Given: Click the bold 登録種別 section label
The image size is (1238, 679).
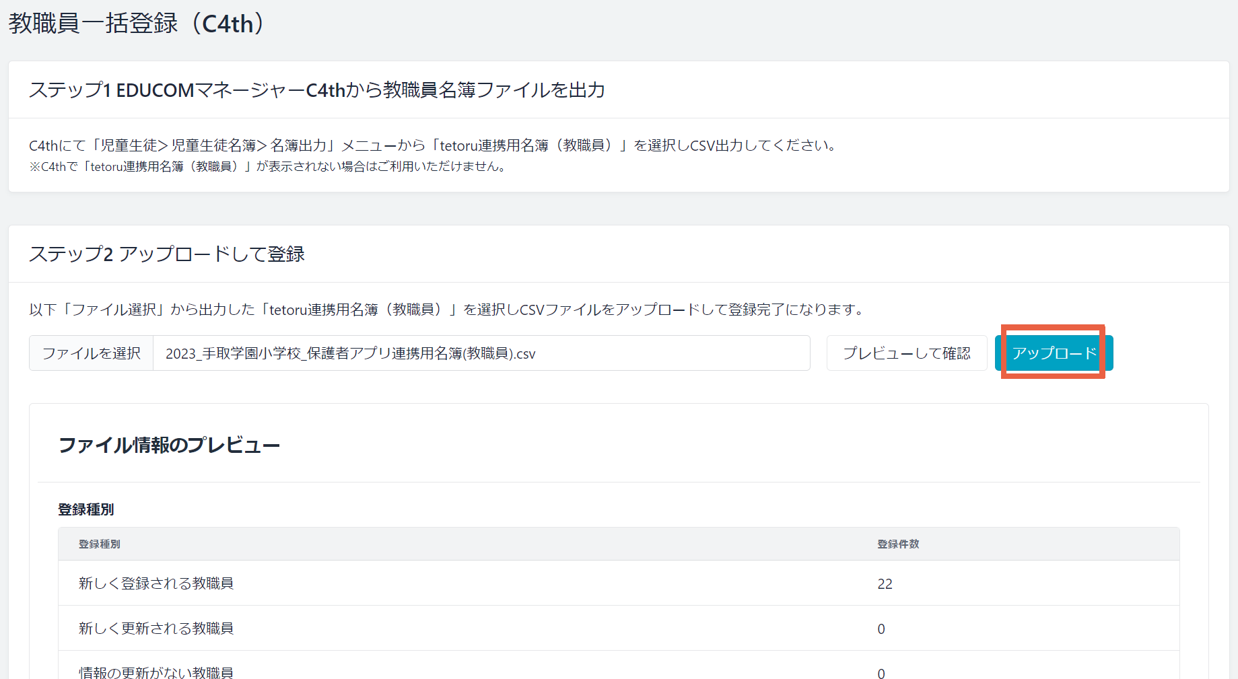Looking at the screenshot, I should tap(86, 509).
